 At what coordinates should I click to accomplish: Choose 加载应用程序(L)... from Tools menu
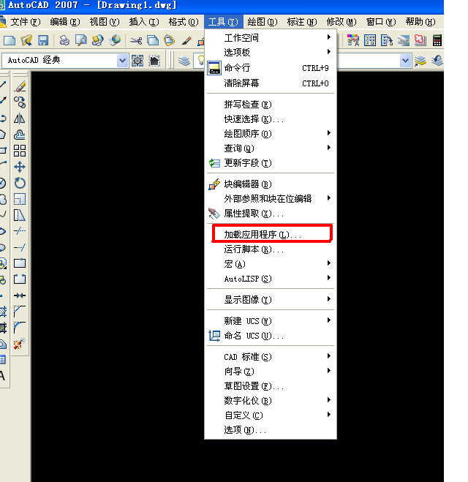tap(271, 235)
